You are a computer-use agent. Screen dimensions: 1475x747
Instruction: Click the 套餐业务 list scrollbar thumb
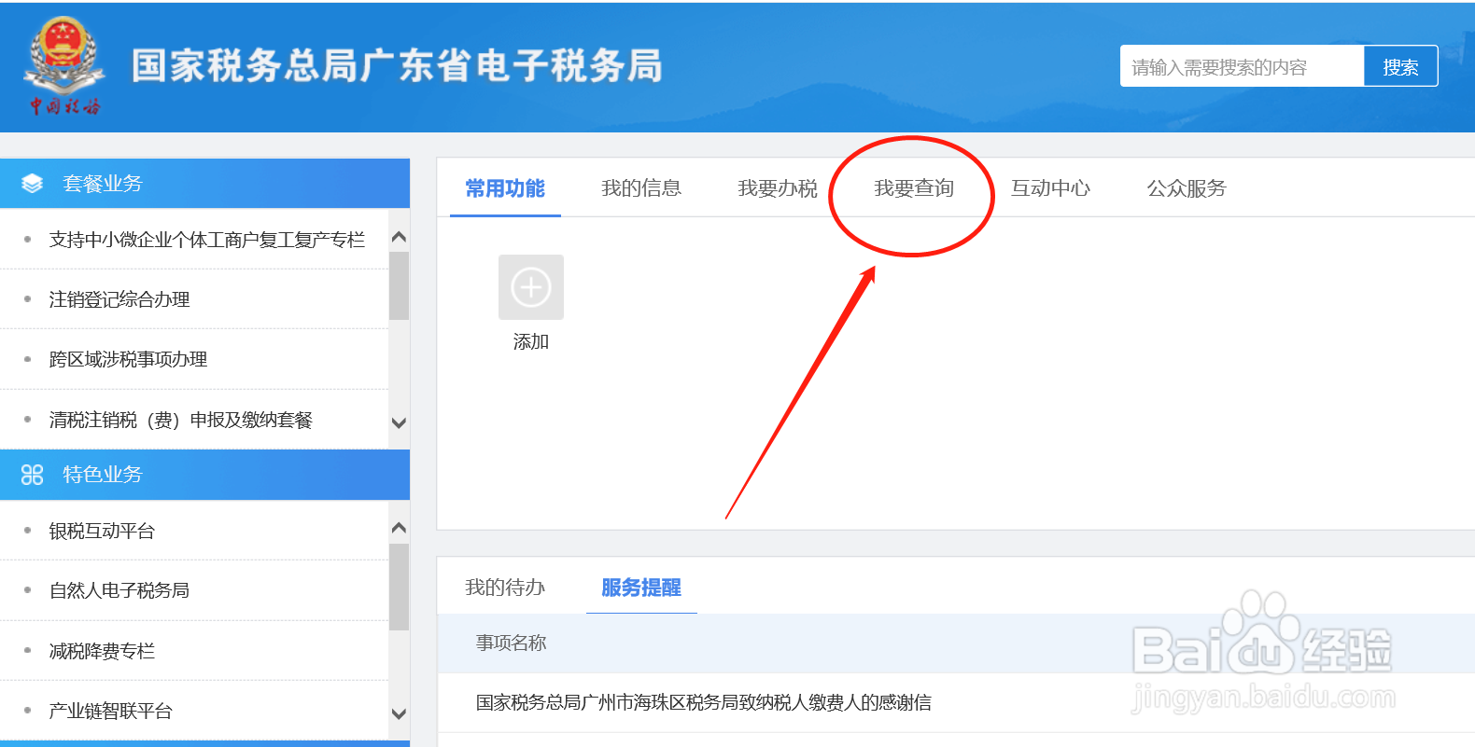(399, 285)
